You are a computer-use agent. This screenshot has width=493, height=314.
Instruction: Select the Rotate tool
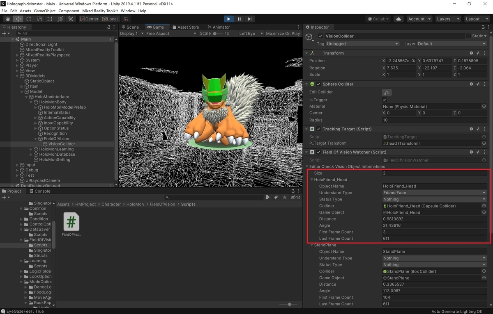coord(29,19)
